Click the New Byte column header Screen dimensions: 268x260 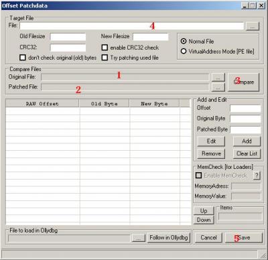point(154,104)
